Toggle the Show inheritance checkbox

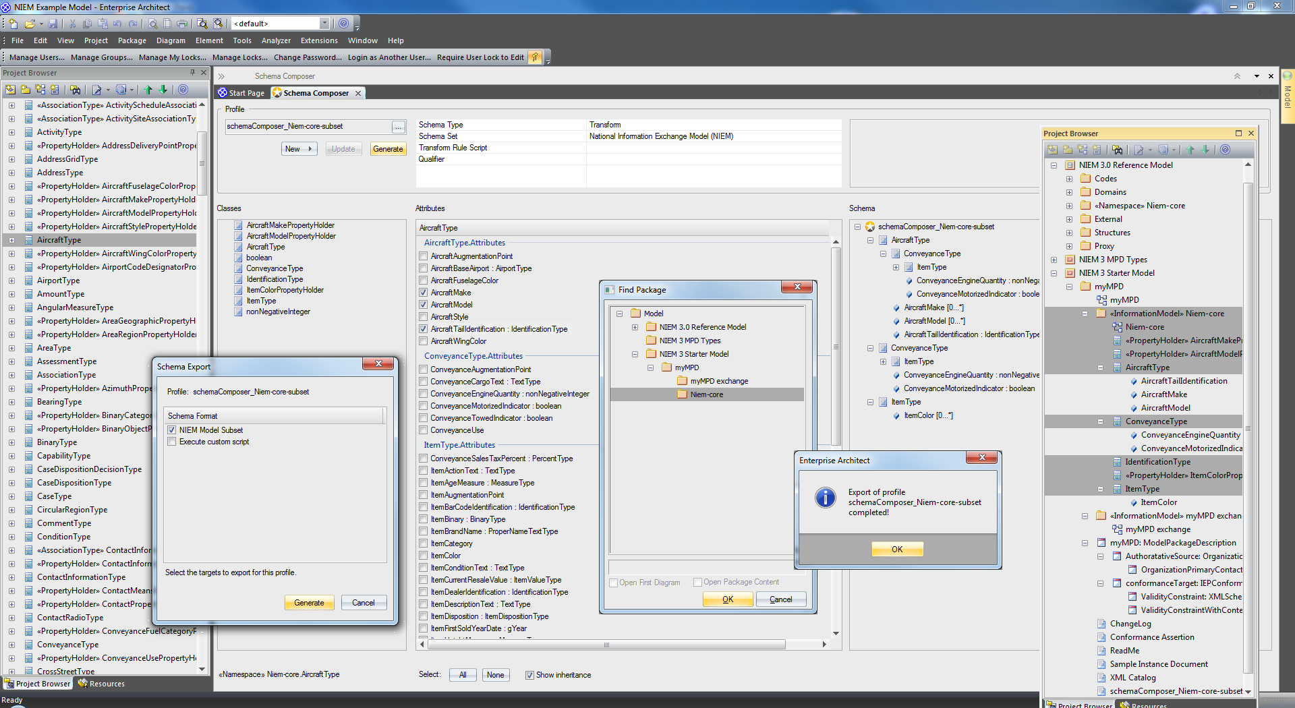pos(529,675)
